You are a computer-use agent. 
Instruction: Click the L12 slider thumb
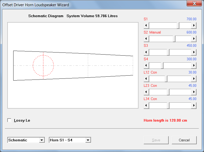(166, 79)
